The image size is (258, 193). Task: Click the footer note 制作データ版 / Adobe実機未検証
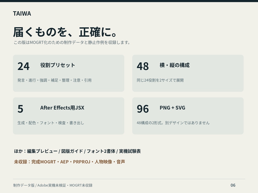coord(53,185)
